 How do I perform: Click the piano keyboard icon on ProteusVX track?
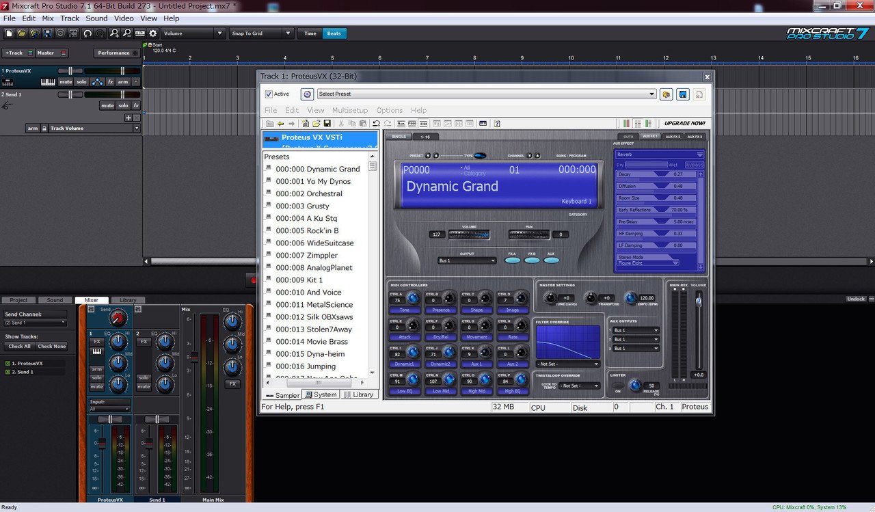pos(48,82)
